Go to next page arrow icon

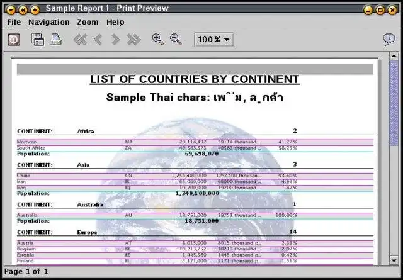[116, 40]
